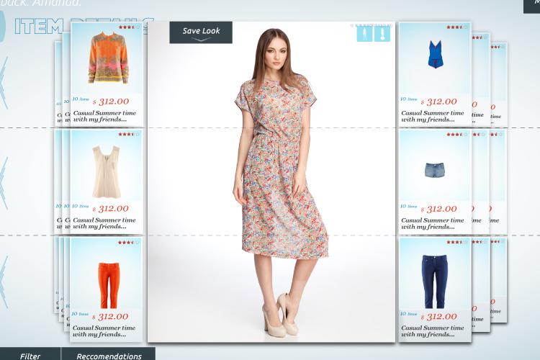Screen dimensions: 540x360
Task: Bring forward the second stacked card behind blue romper
Action: click(481, 80)
